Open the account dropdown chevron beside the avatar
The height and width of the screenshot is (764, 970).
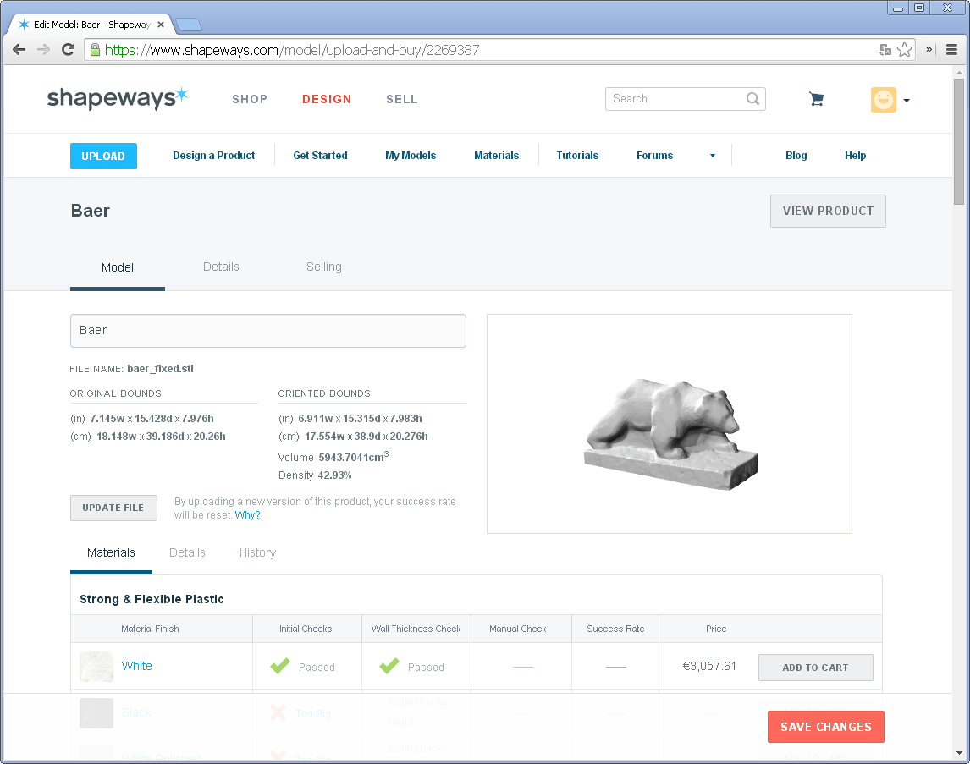click(x=907, y=100)
